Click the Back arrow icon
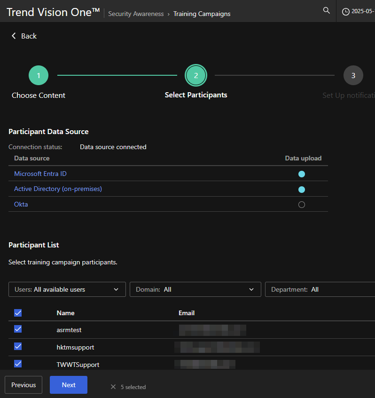This screenshot has height=398, width=375. click(14, 36)
